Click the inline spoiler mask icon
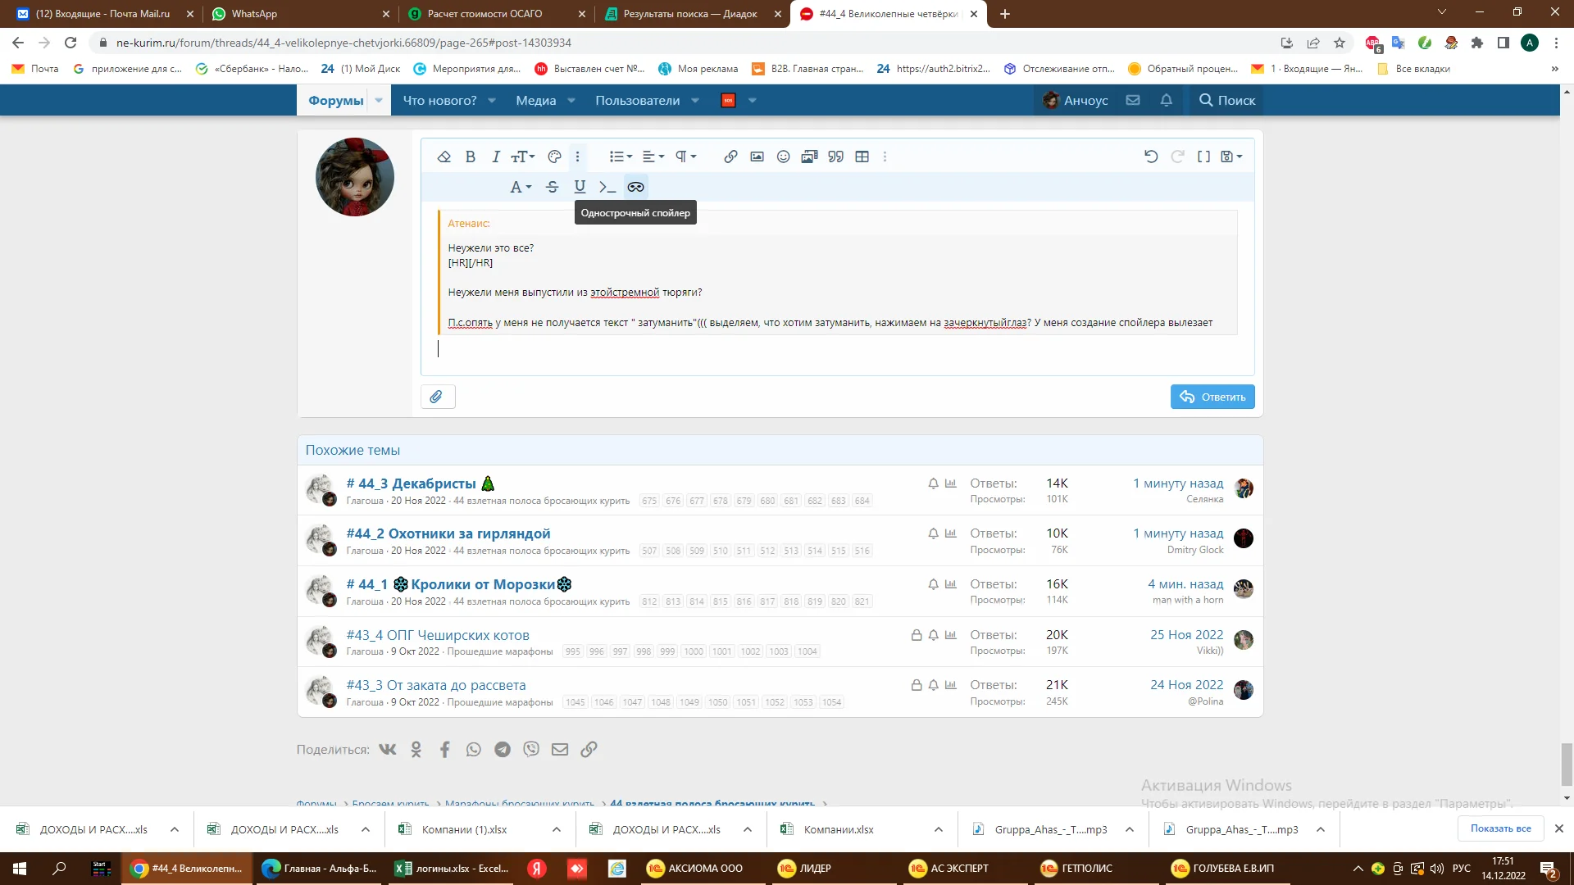 tap(635, 187)
